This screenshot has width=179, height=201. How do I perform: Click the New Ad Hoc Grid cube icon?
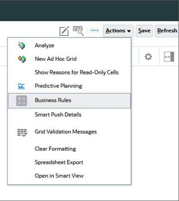22,59
